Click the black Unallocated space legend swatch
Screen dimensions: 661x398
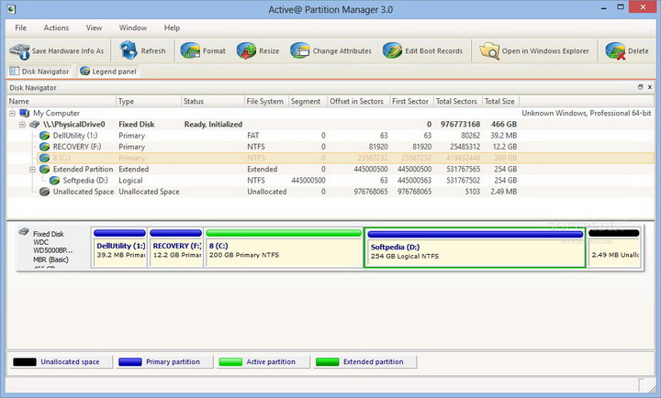point(25,362)
